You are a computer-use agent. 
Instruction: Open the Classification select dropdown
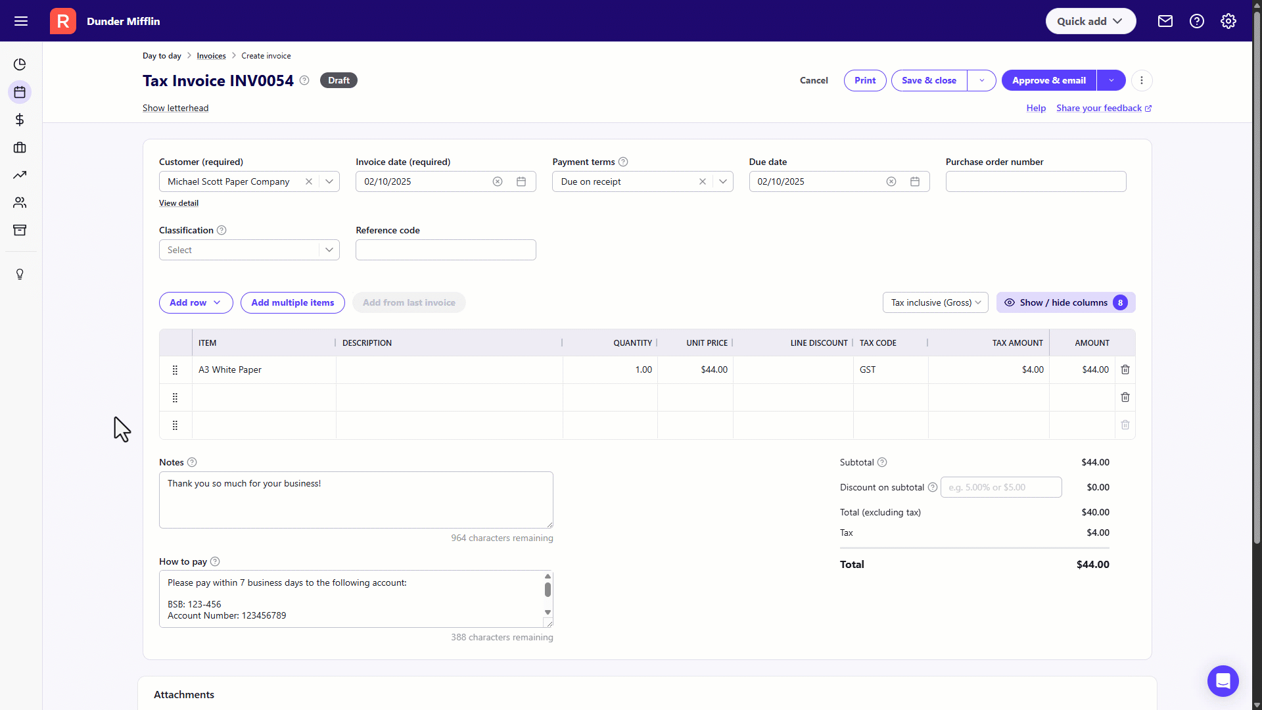point(329,250)
